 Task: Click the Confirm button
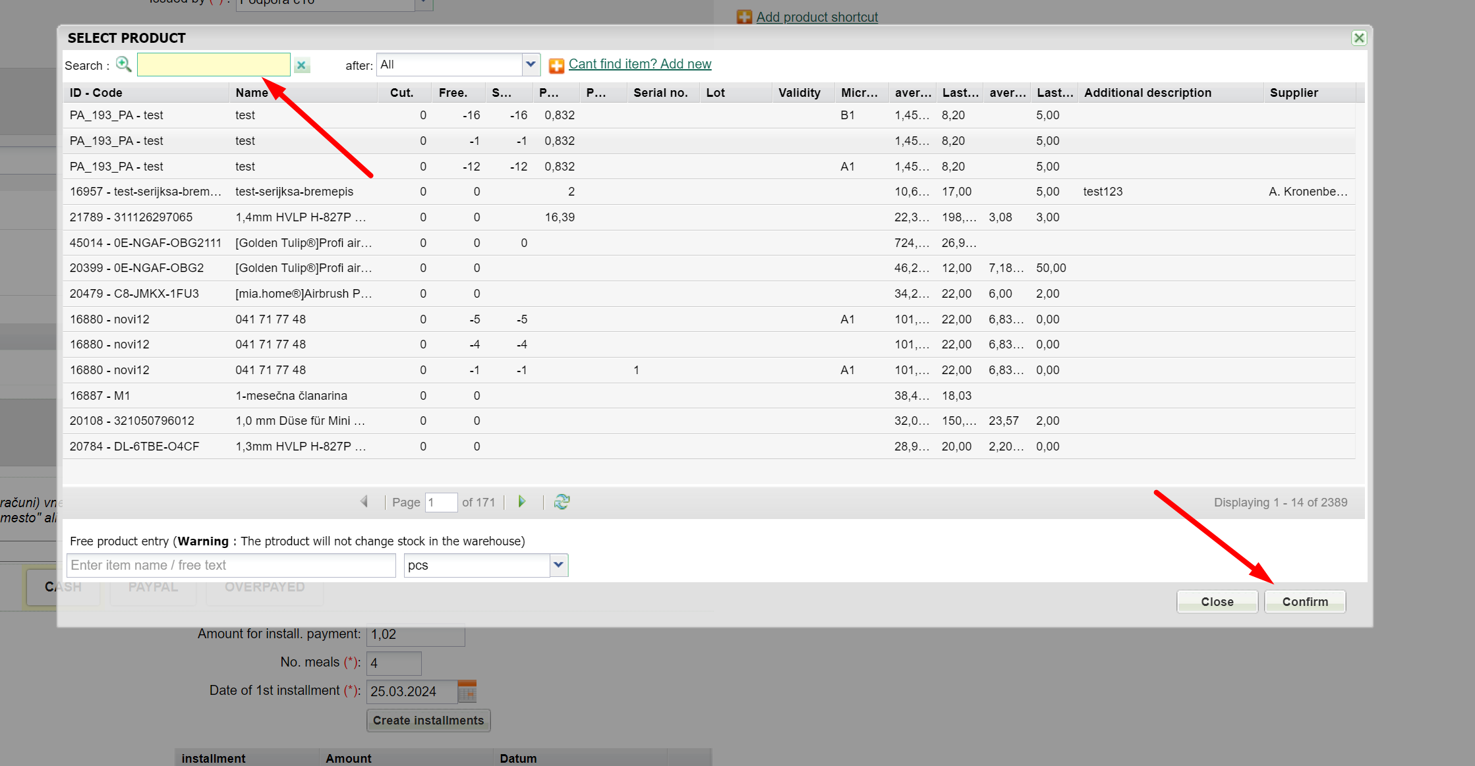tap(1304, 601)
